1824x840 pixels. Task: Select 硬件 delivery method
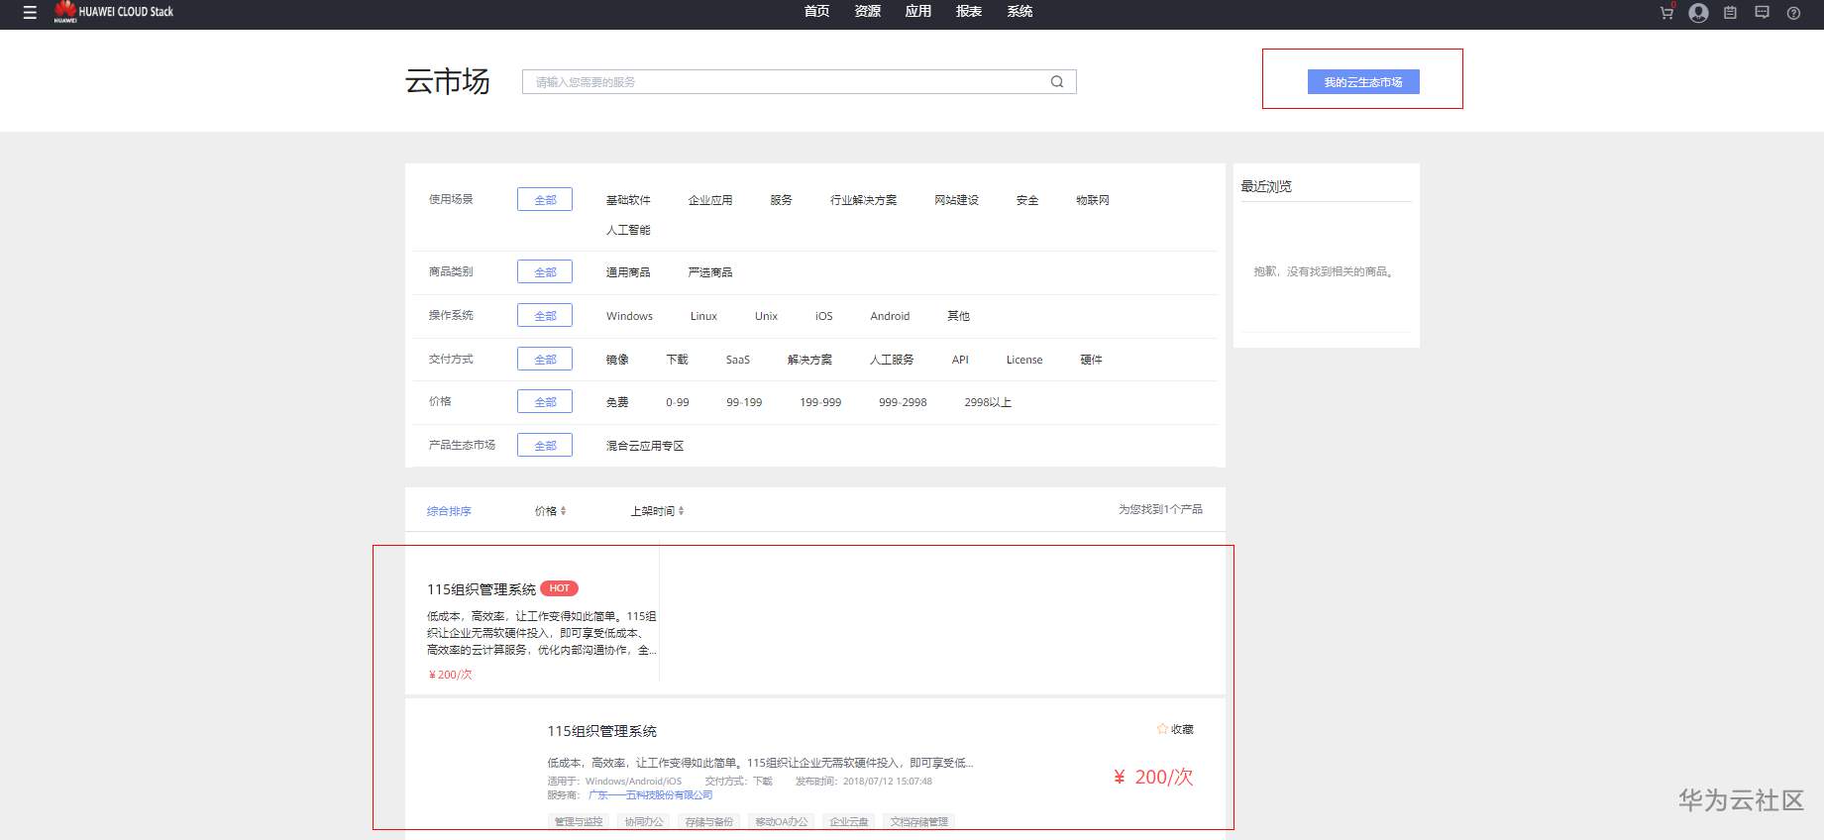(1091, 360)
